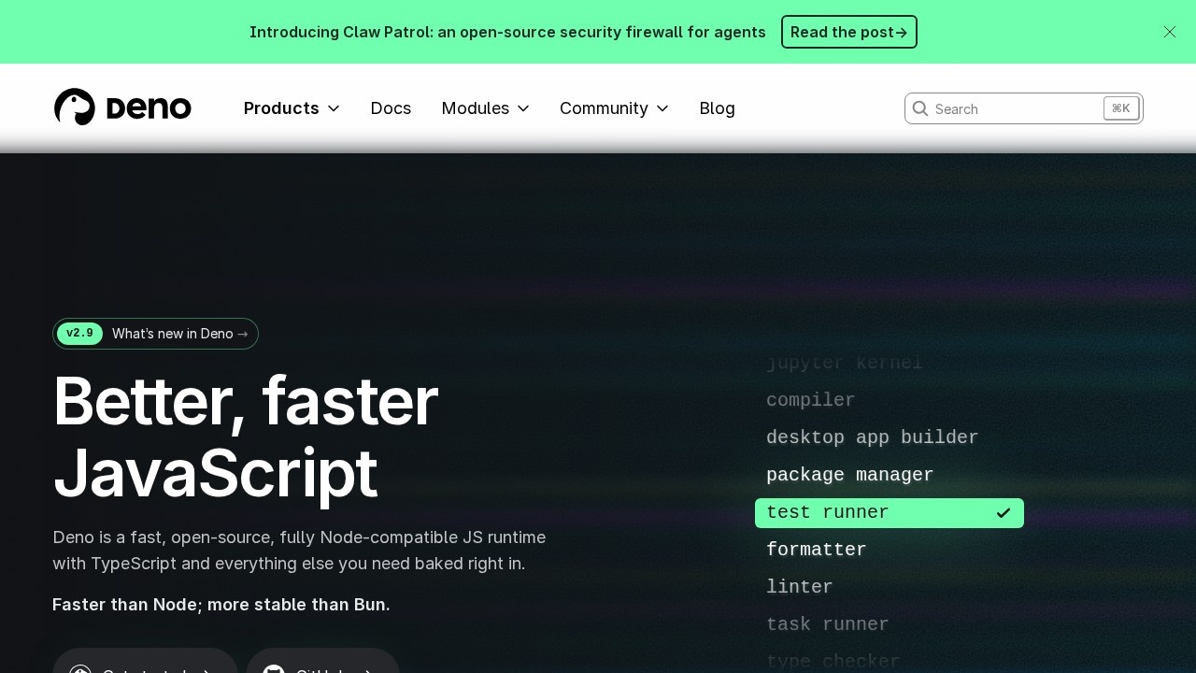Viewport: 1196px width, 673px height.
Task: Select the test runner list item
Action: point(890,513)
